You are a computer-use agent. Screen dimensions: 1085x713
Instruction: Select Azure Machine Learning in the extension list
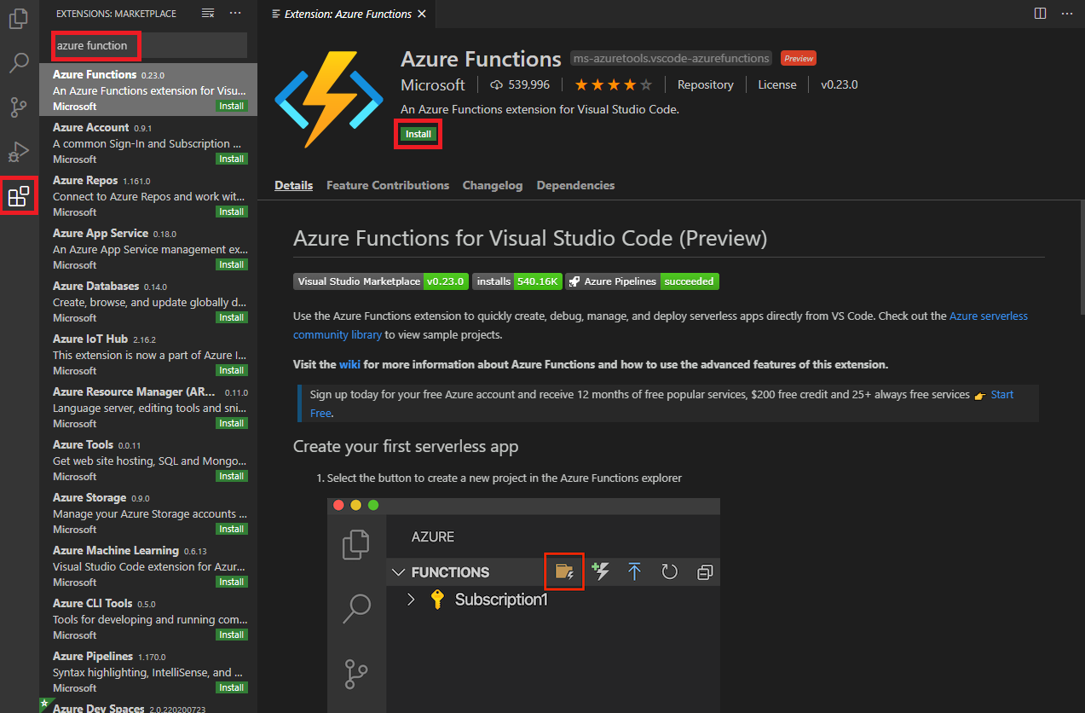point(148,565)
